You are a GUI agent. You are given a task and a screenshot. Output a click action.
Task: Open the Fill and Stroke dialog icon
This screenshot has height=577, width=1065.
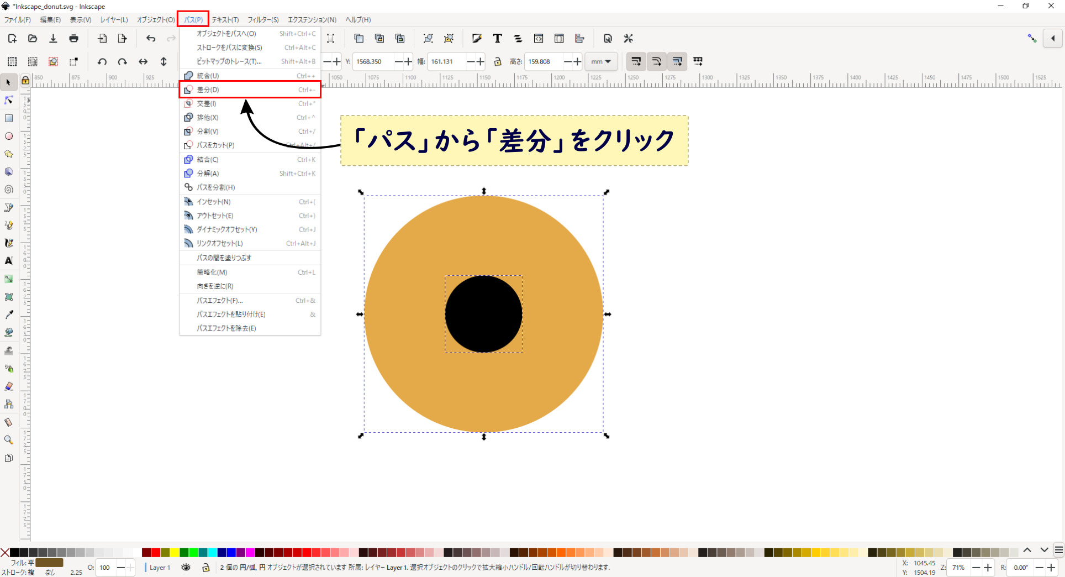coord(476,38)
